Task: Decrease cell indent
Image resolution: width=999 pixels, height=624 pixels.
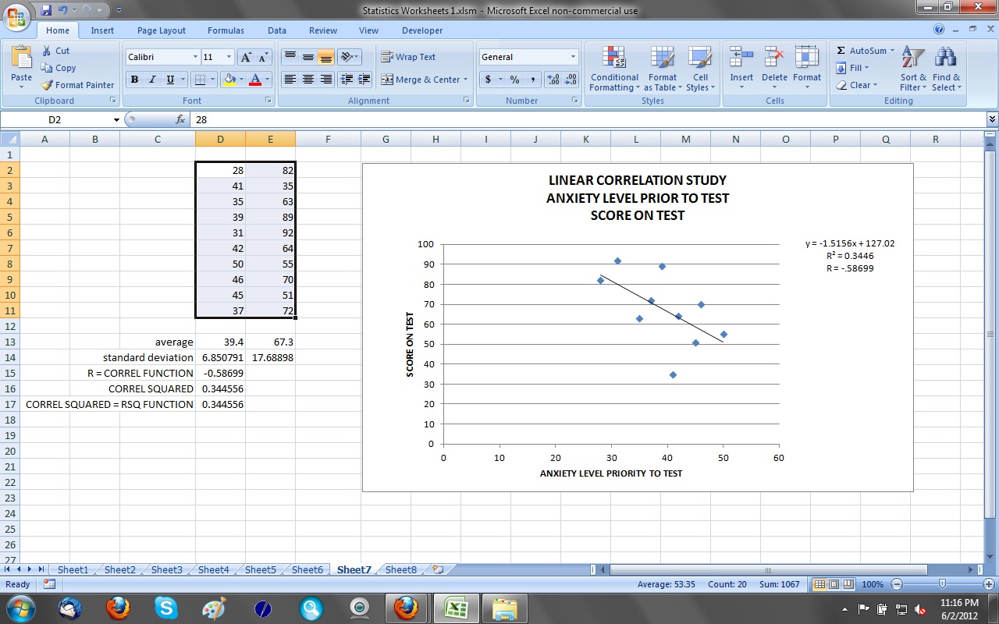Action: (347, 80)
